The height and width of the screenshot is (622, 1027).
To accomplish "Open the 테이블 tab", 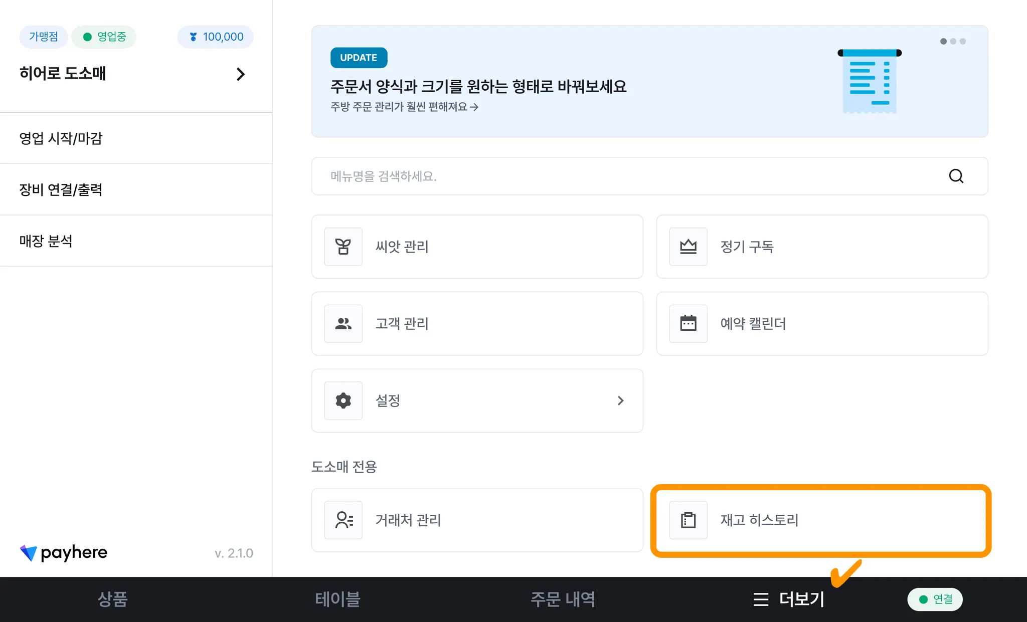I will click(337, 599).
